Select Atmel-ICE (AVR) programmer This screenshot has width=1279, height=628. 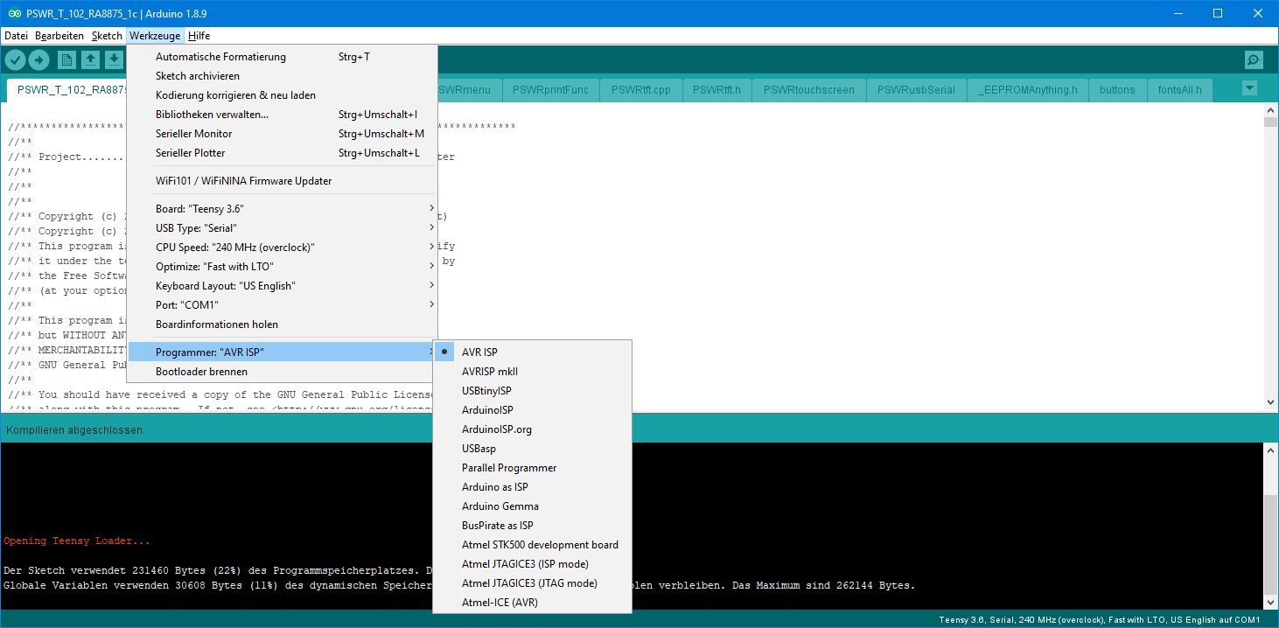pos(532,603)
